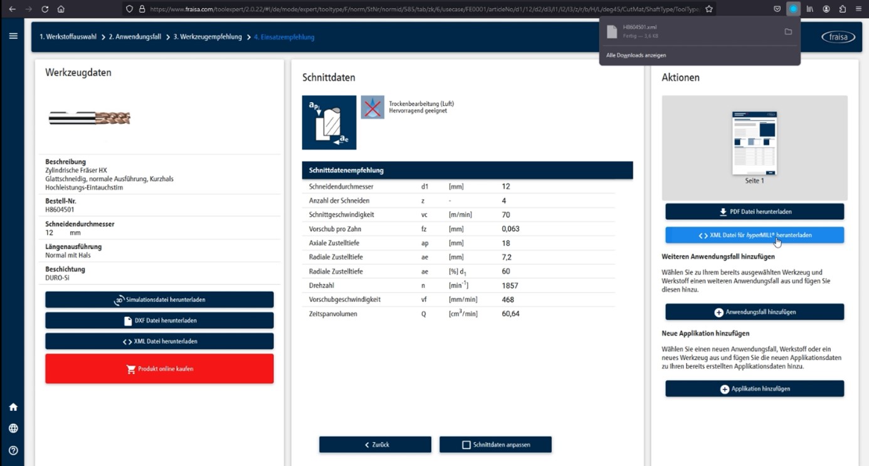Screen dimensions: 869x466
Task: Open the PDF preview thumbnail Seite 1
Action: pyautogui.click(x=754, y=143)
